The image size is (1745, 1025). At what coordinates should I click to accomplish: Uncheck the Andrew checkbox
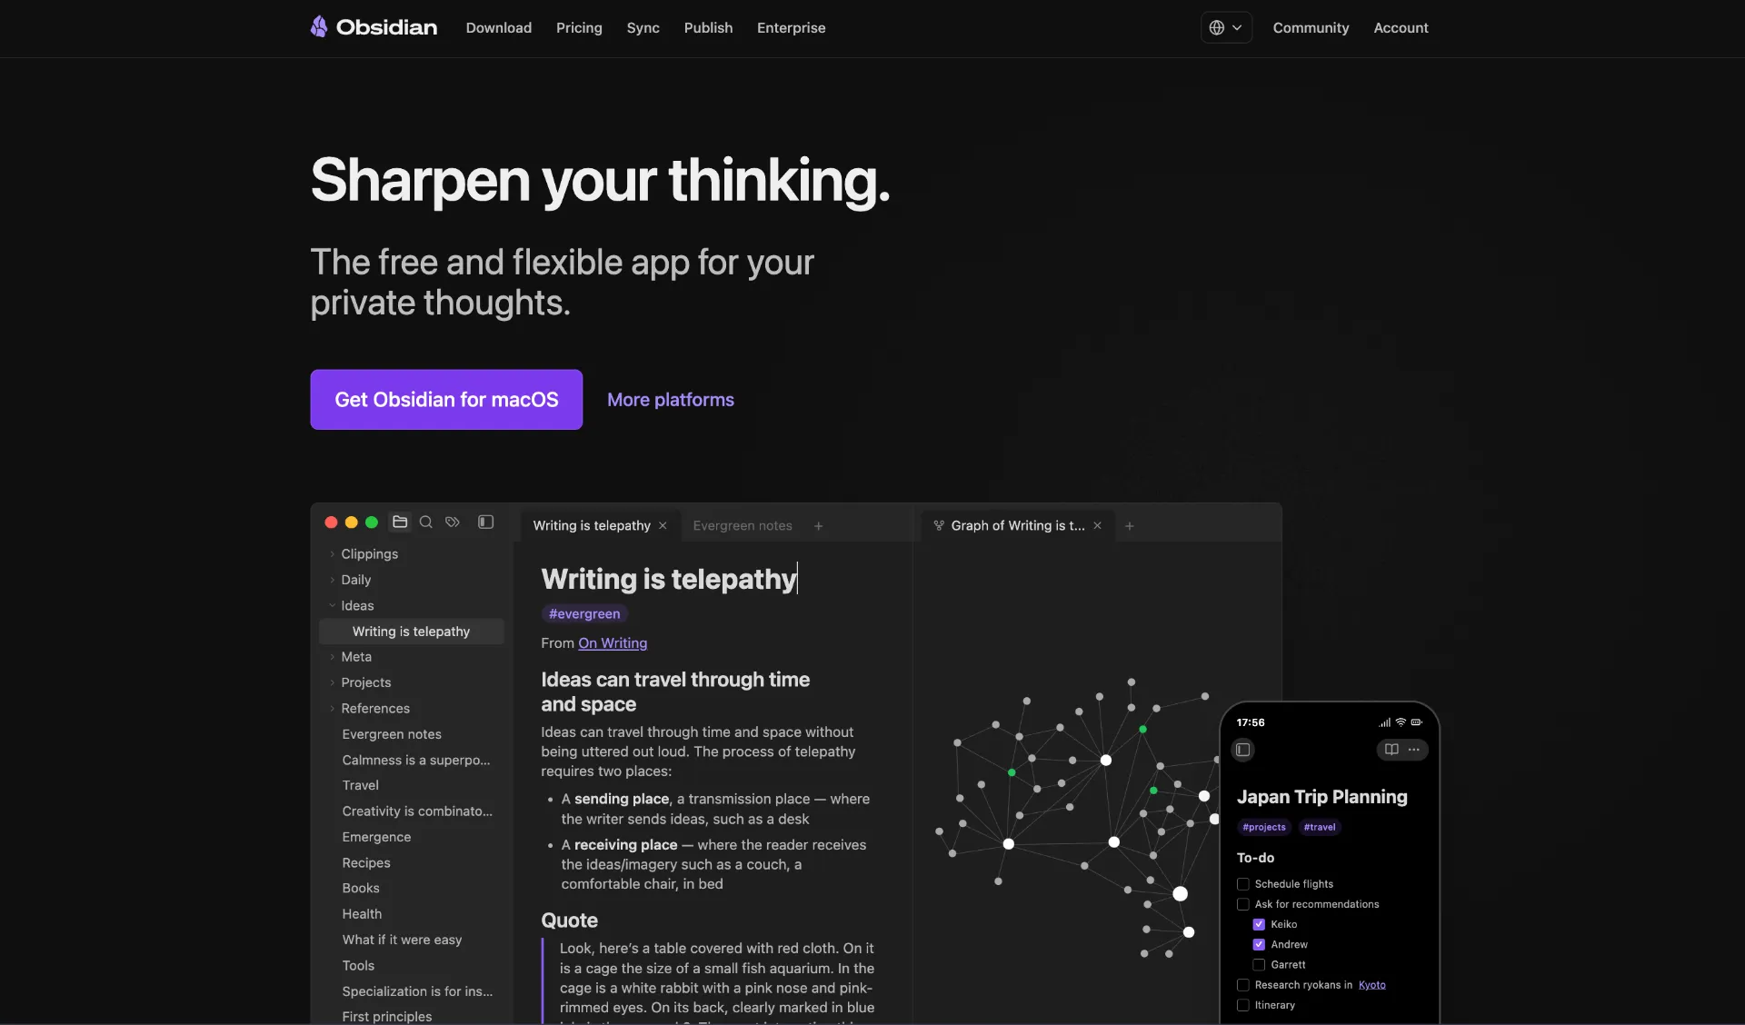(1259, 944)
